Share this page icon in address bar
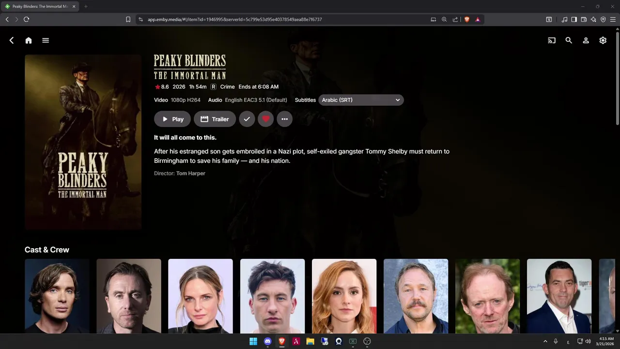The height and width of the screenshot is (349, 620). pos(455,19)
